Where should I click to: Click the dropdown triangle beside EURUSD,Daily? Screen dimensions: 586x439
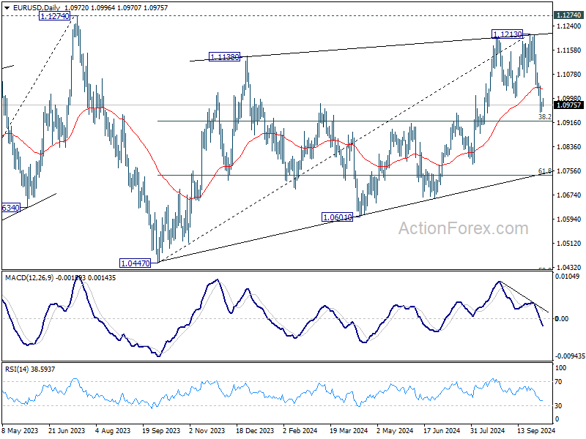pyautogui.click(x=7, y=7)
